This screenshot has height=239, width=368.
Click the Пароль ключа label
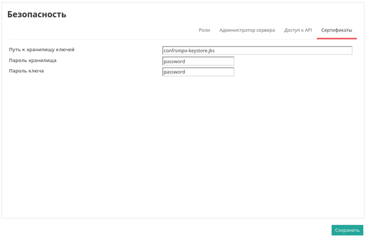point(26,71)
